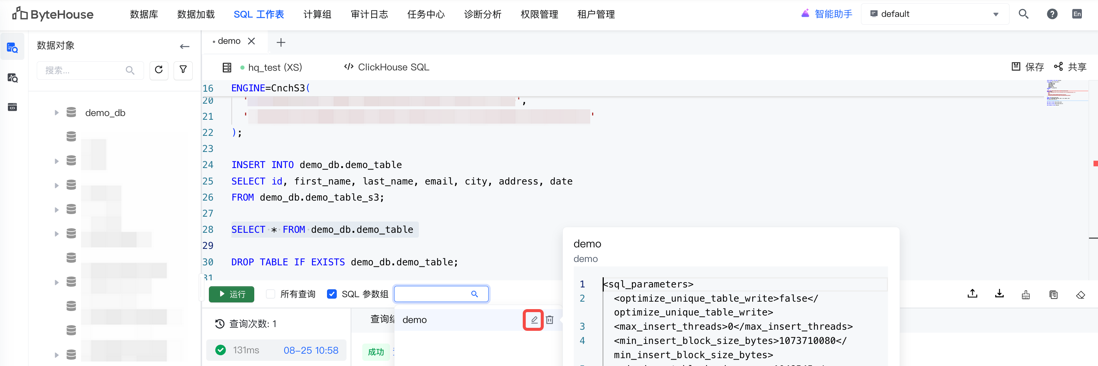Switch to the demo worksheet tab

[229, 41]
